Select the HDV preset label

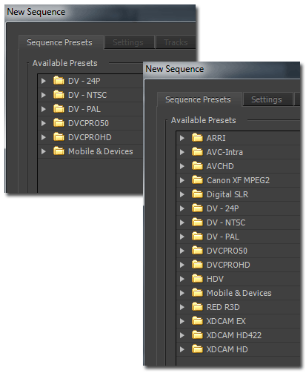[215, 279]
